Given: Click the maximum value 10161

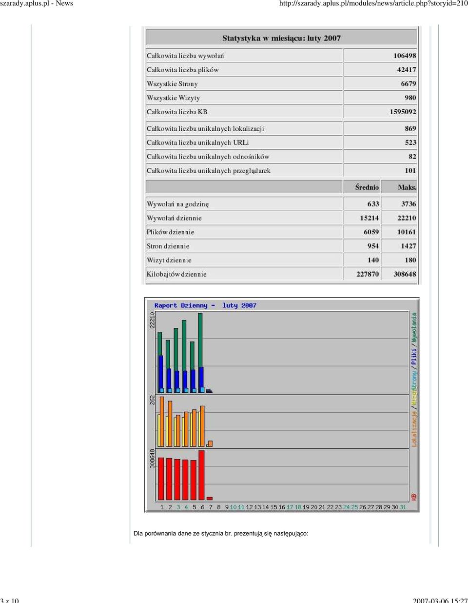Looking at the screenshot, I should tap(407, 232).
